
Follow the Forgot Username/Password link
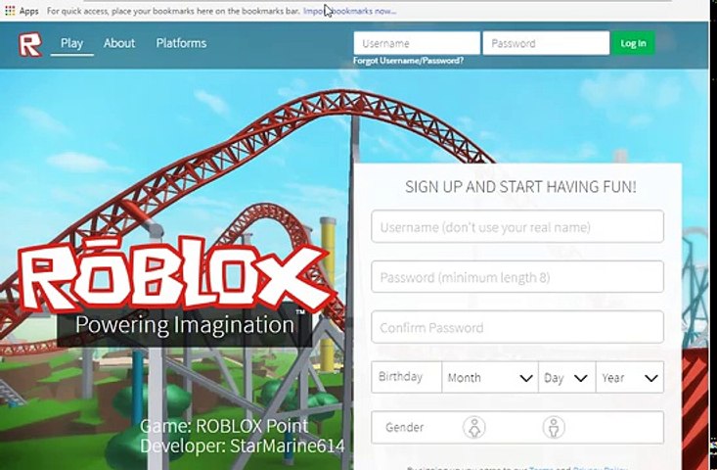pos(408,61)
